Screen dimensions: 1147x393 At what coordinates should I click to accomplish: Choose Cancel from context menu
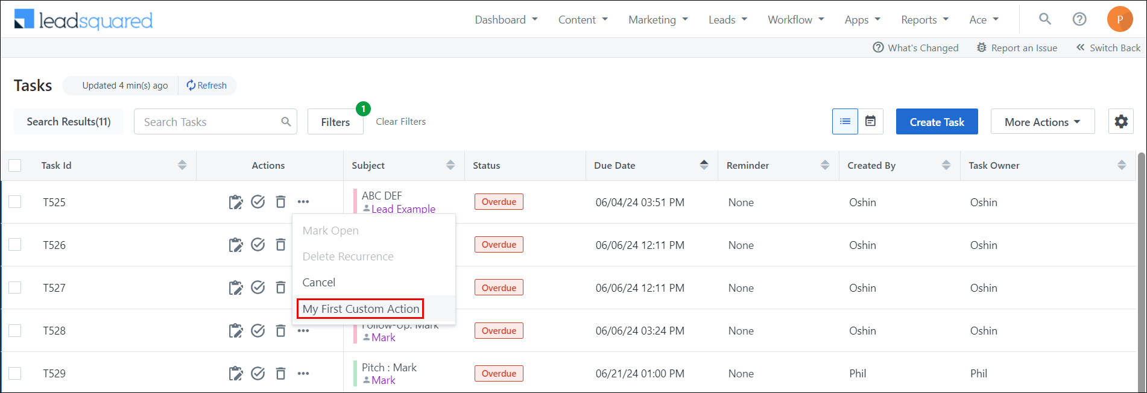373,283
